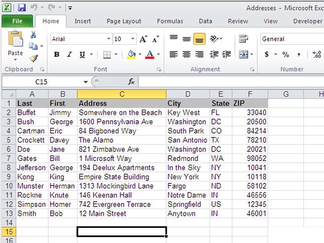Viewport: 324px width, 243px height.
Task: Apply Comma Style format
Action: (299, 55)
